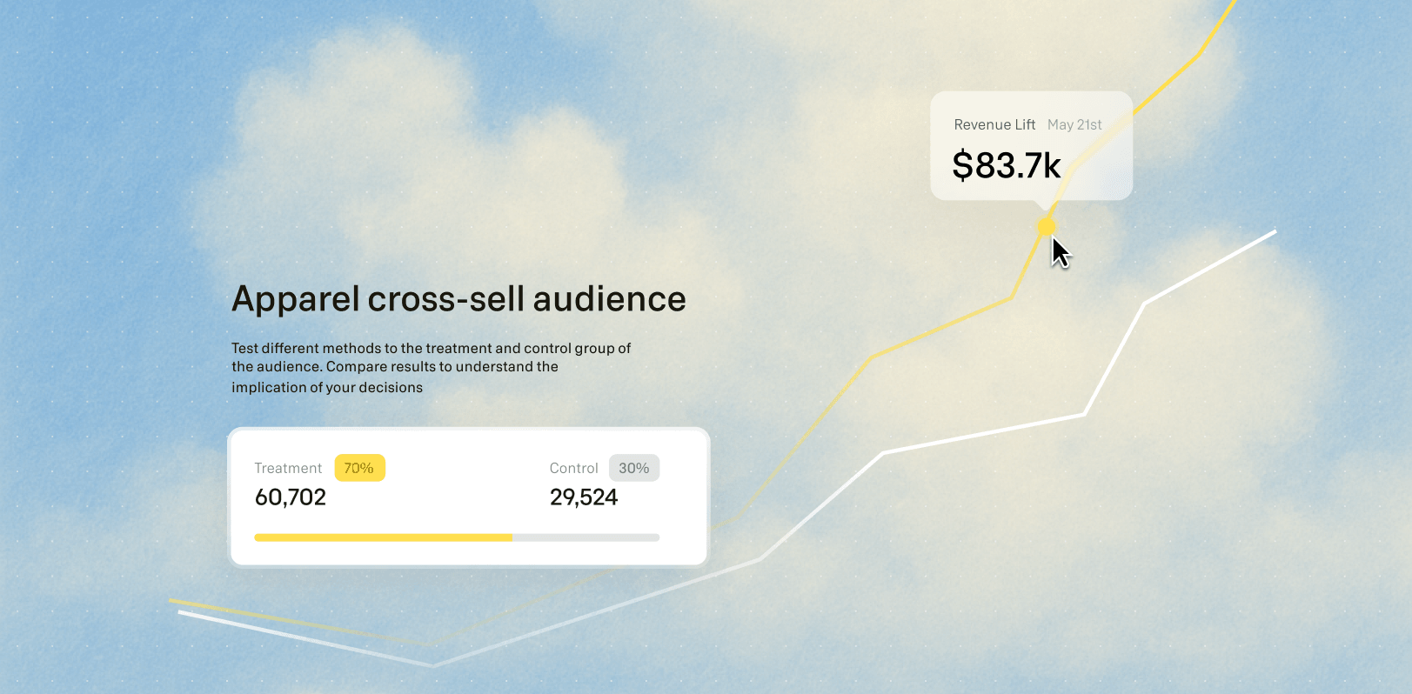Click the 60,702 treatment count
This screenshot has width=1412, height=694.
291,497
